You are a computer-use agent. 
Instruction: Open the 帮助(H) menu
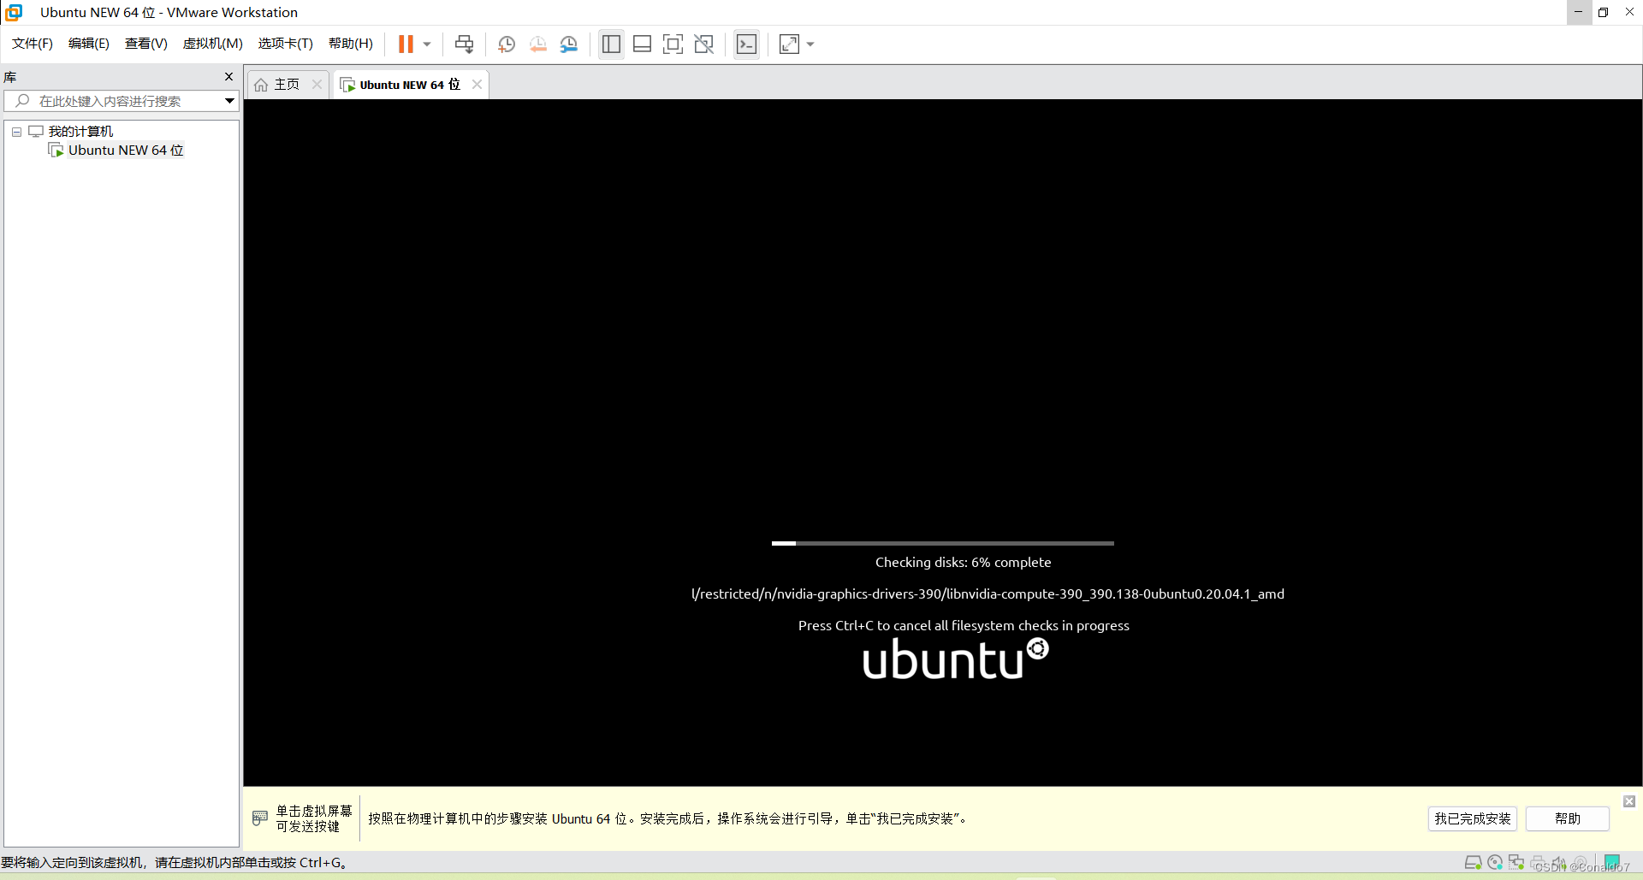[351, 44]
